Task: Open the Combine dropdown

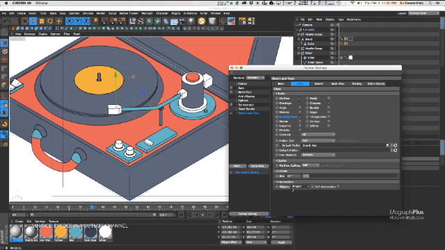Action: pyautogui.click(x=318, y=134)
